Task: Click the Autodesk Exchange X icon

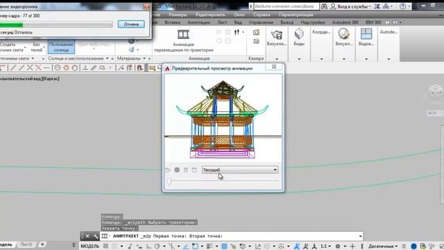Action: 377,6
